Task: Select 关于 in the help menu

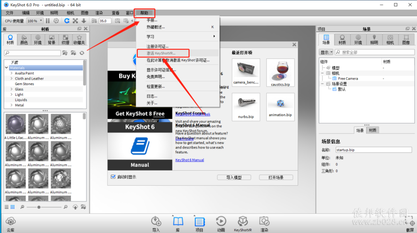Action: (x=178, y=103)
